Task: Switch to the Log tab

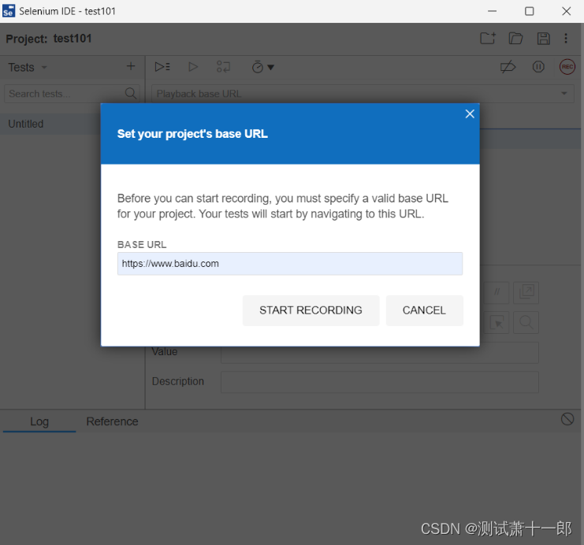Action: (39, 421)
